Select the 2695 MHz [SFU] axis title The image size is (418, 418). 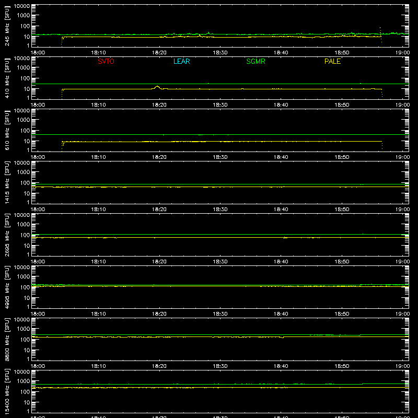coord(7,235)
